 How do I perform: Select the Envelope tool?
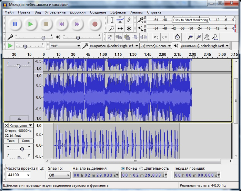click(x=120, y=20)
